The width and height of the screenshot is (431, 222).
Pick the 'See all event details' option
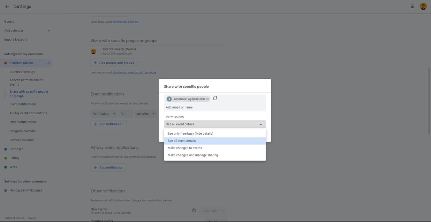[x=182, y=141]
